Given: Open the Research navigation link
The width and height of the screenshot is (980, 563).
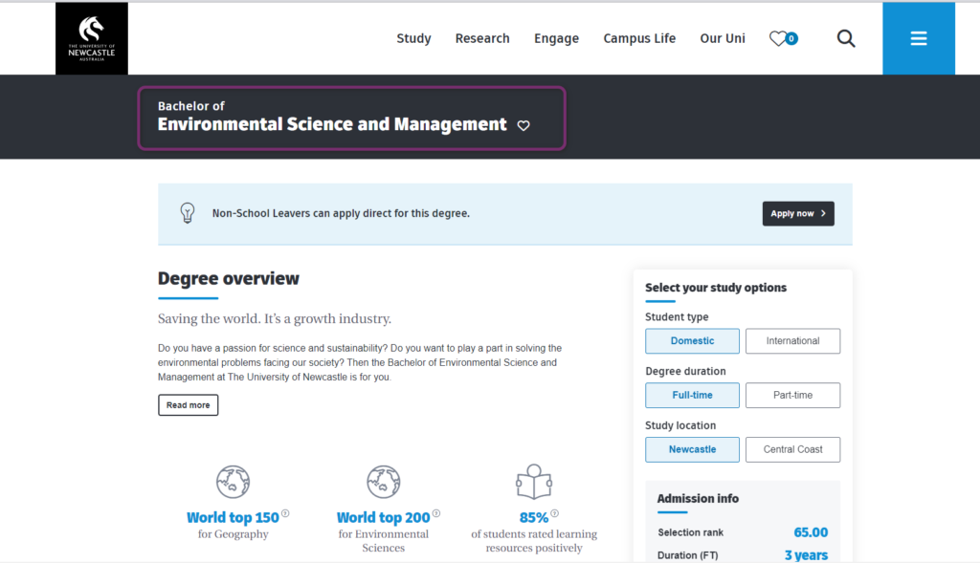Looking at the screenshot, I should [x=482, y=38].
